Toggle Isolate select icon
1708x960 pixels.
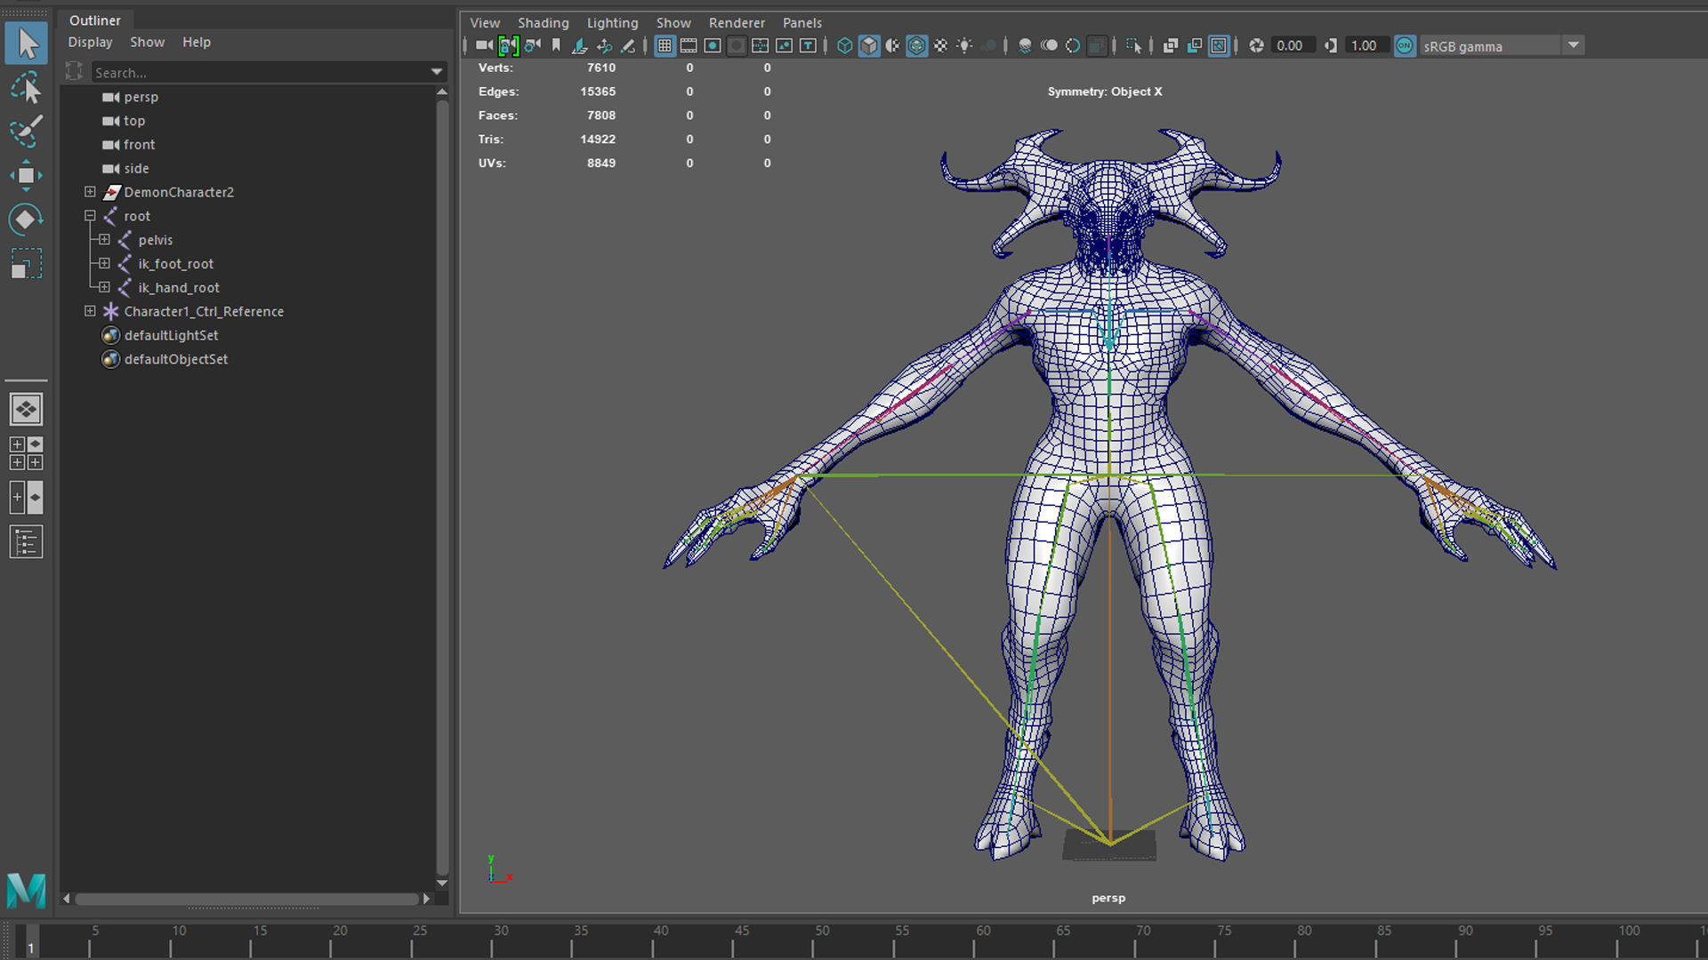1133,45
